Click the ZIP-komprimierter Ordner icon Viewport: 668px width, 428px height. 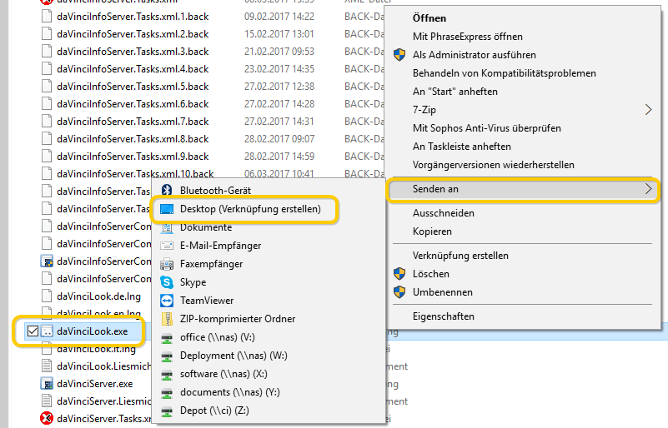[x=167, y=319]
